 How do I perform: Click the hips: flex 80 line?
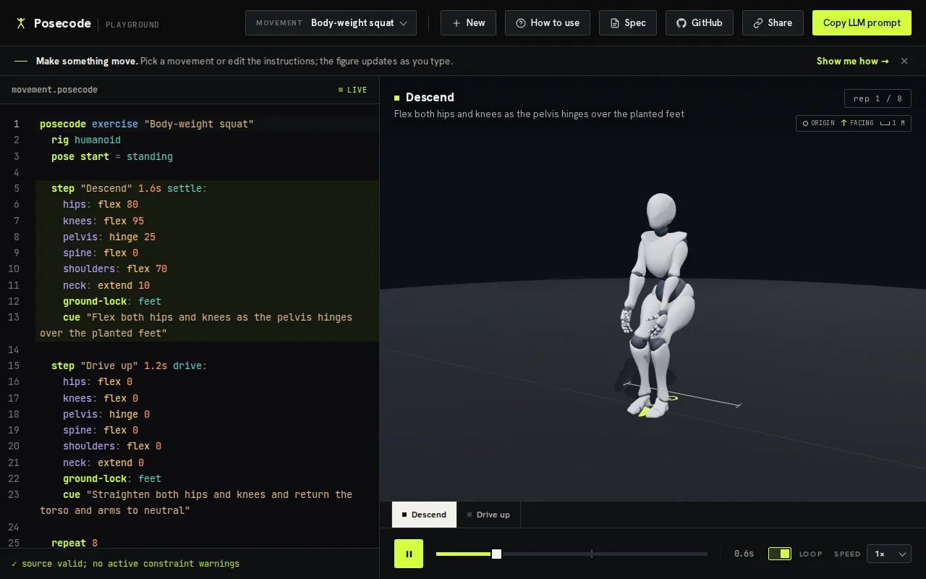click(101, 204)
